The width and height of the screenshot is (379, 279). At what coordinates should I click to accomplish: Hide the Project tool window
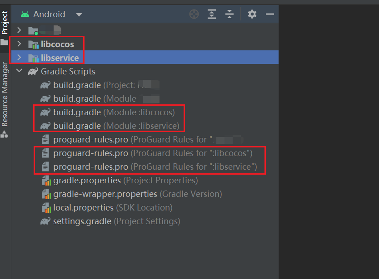[270, 14]
